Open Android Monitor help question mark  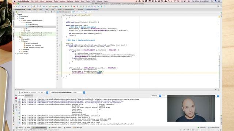tap(16, 110)
